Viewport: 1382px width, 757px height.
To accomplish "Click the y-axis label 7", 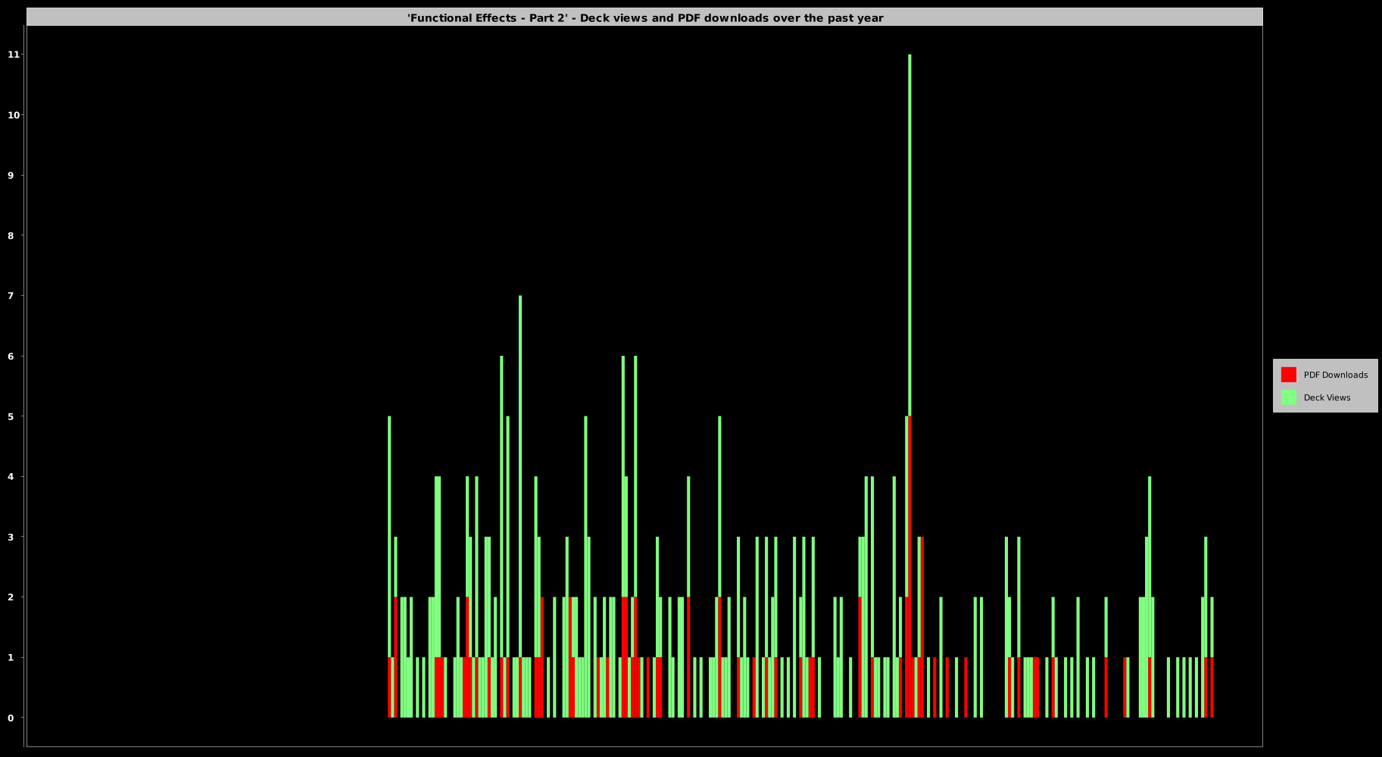I will 11,296.
